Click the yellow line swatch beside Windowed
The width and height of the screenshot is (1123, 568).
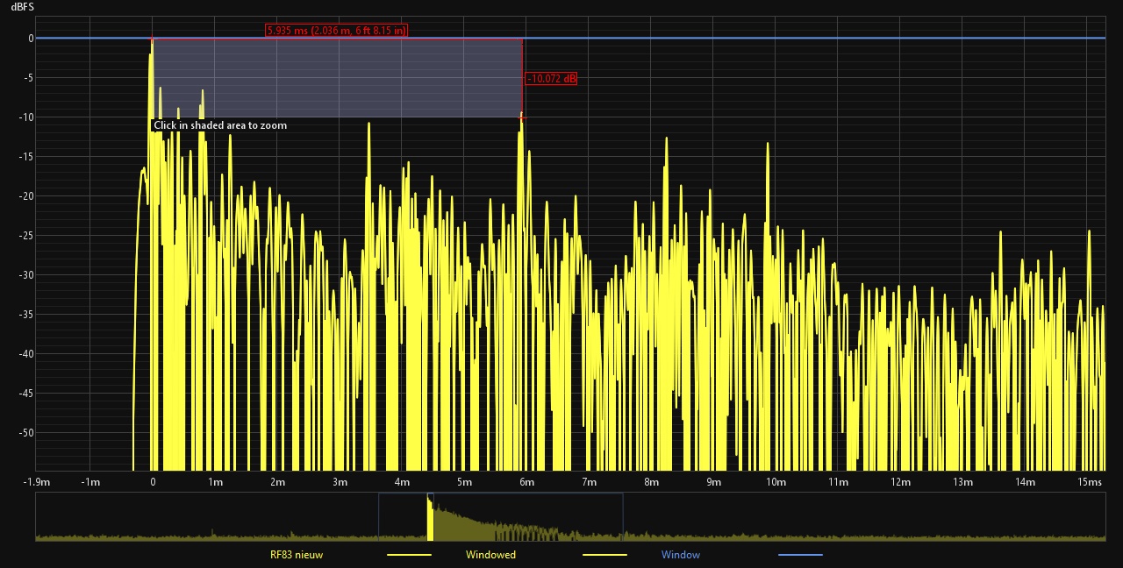click(x=604, y=555)
